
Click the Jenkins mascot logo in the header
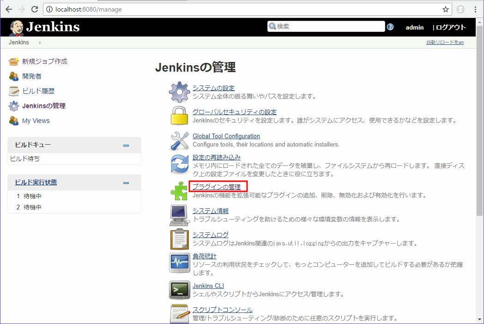tap(16, 27)
